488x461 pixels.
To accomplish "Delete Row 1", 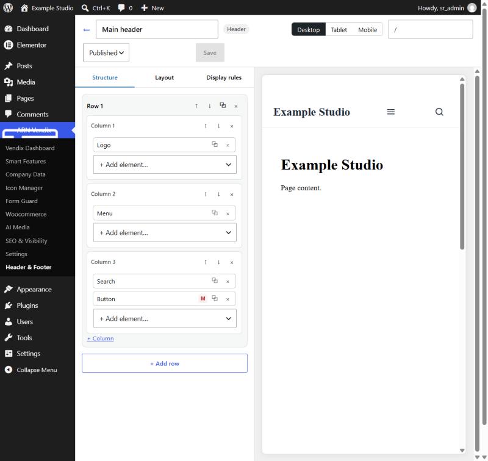I will click(236, 106).
